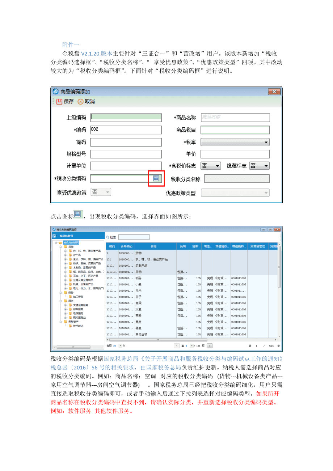Expand the 交通运输服务 node
This screenshot has height=471, width=333.
click(66, 305)
